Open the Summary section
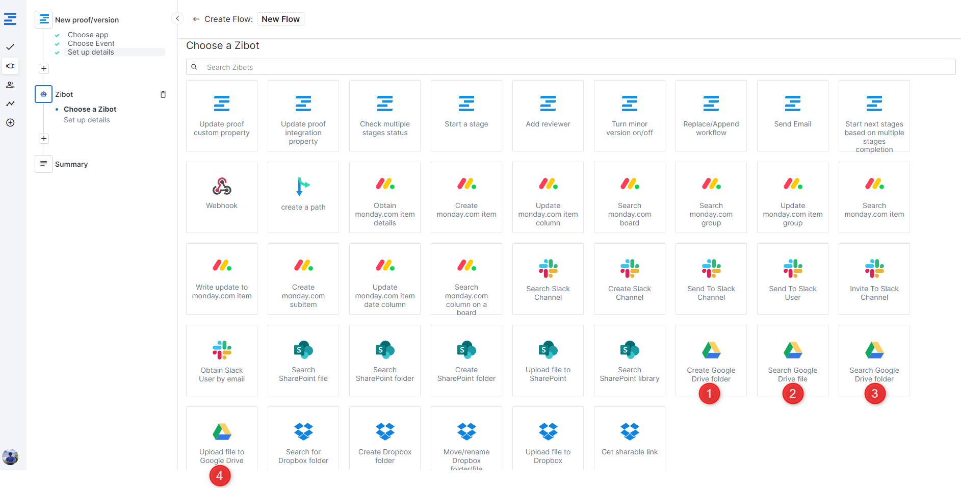This screenshot has height=488, width=961. tap(71, 164)
